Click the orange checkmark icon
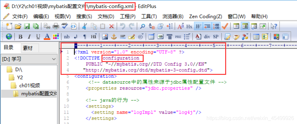The image size is (297, 124). (225, 26)
